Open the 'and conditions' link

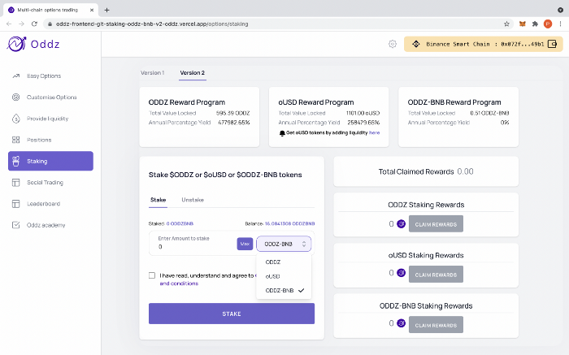point(179,284)
